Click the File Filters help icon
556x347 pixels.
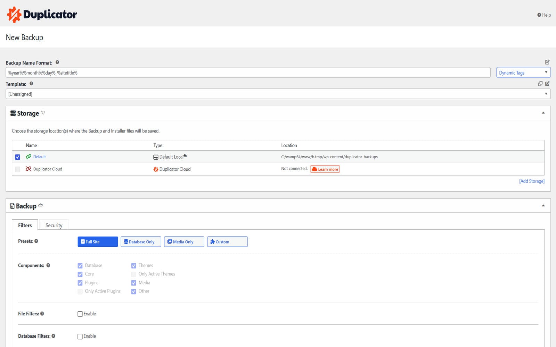click(x=42, y=314)
